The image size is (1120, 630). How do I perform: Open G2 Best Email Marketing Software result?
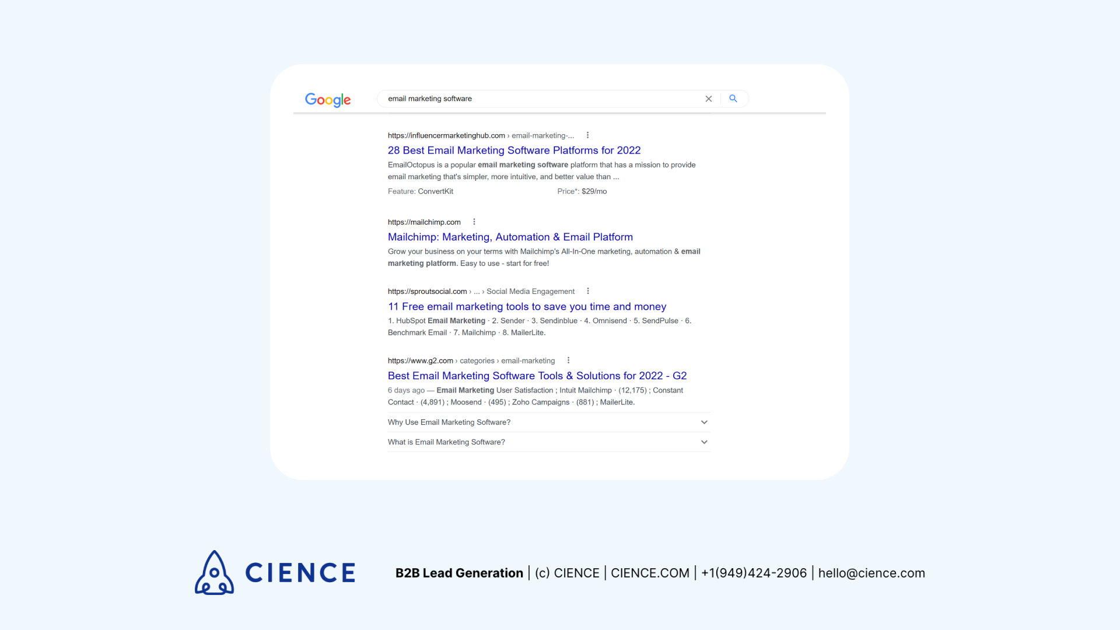[x=537, y=376]
